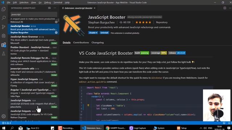Install JavaScript Remote Debugger for JANUS
The width and height of the screenshot is (232, 130).
[54, 64]
